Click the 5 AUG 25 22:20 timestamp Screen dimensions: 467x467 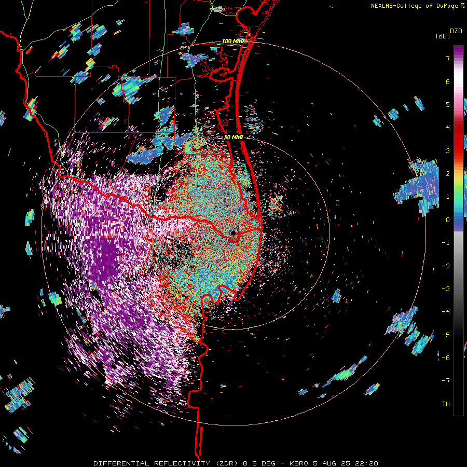[346, 463]
